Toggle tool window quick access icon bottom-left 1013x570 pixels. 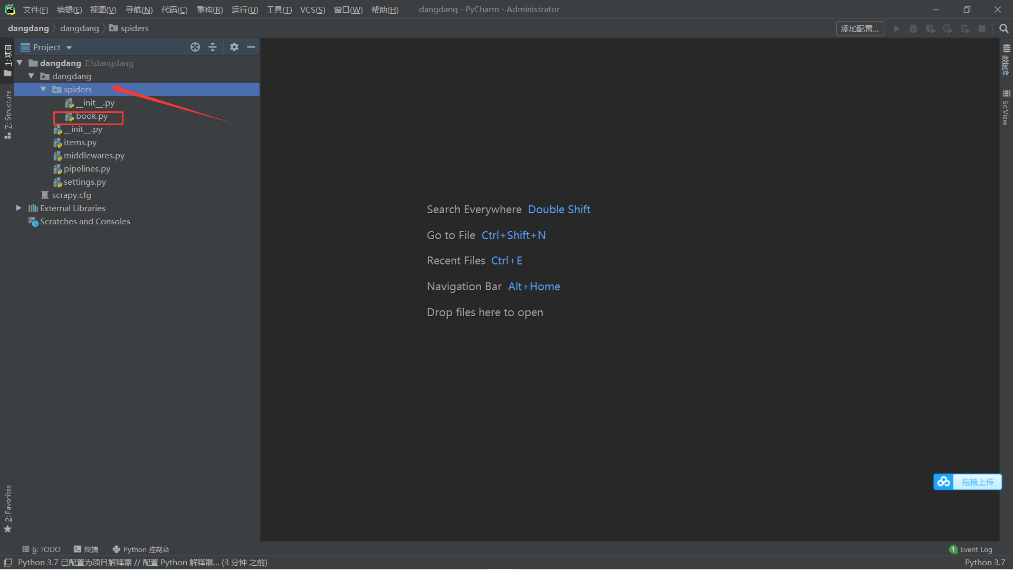(8, 563)
